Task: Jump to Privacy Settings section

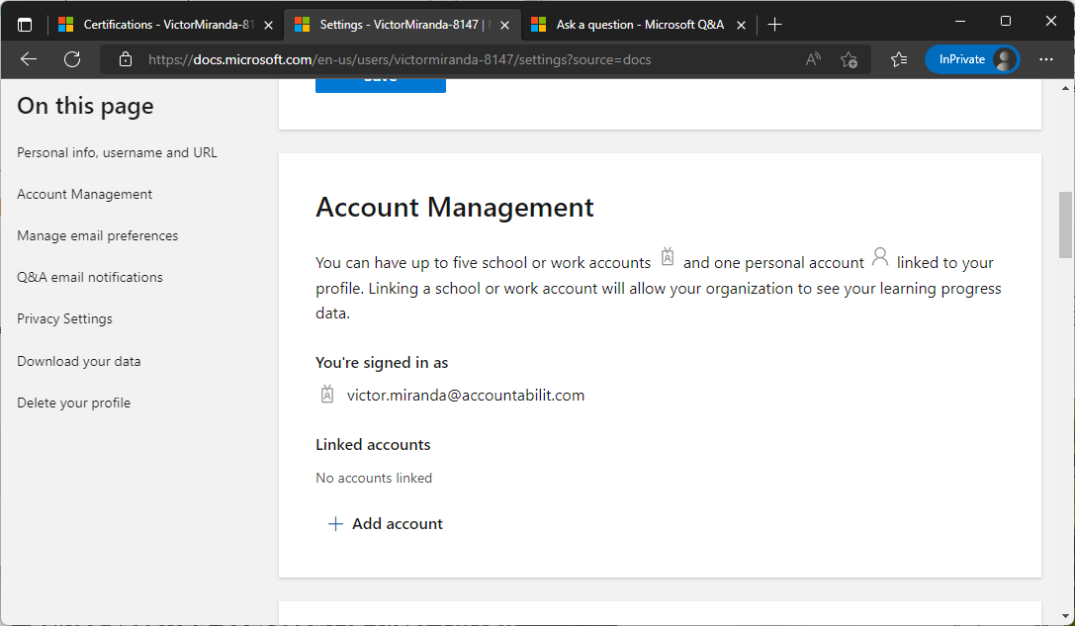Action: [64, 318]
